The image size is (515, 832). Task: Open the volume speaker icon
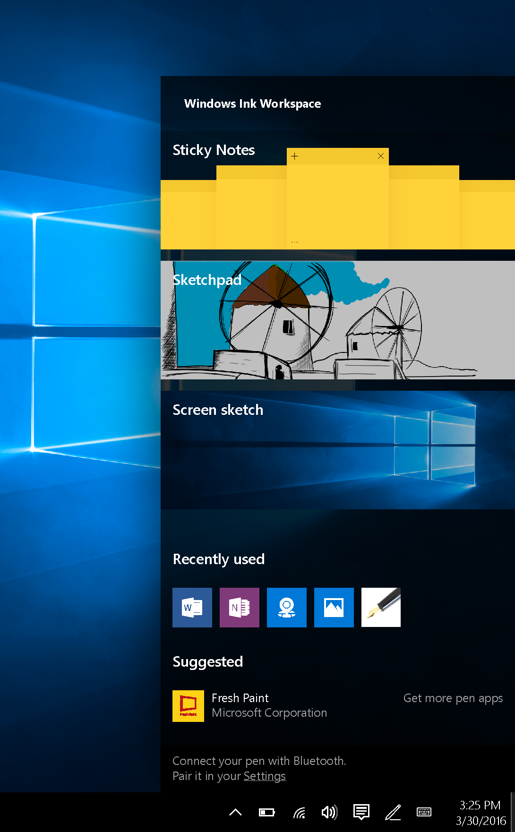(329, 812)
